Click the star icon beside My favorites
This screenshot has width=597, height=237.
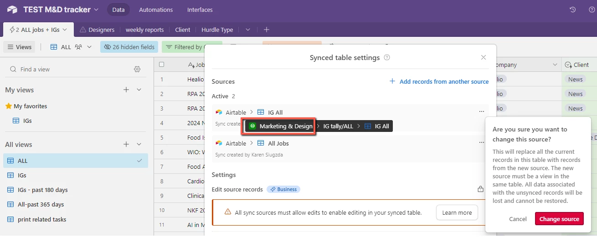(8, 106)
